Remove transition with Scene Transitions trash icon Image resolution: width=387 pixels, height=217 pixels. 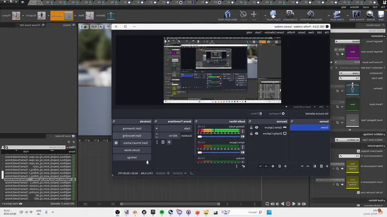(x=163, y=142)
